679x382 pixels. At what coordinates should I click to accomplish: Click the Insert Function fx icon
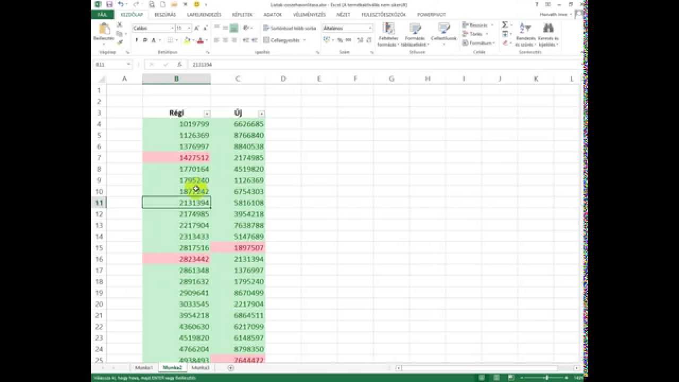179,64
